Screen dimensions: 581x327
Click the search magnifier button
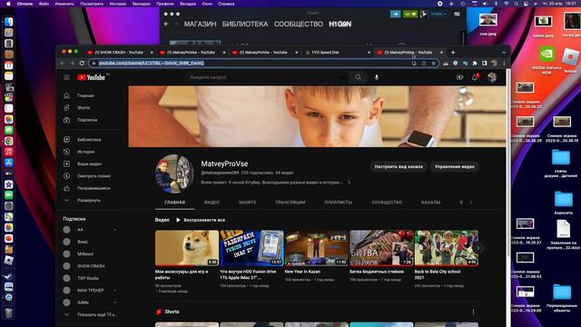tap(358, 77)
